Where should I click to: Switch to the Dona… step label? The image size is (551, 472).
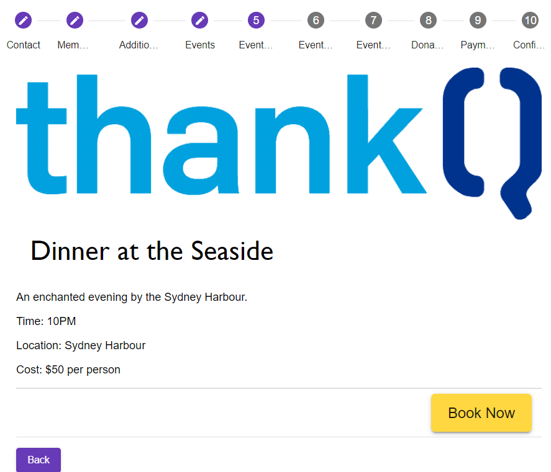pyautogui.click(x=428, y=45)
